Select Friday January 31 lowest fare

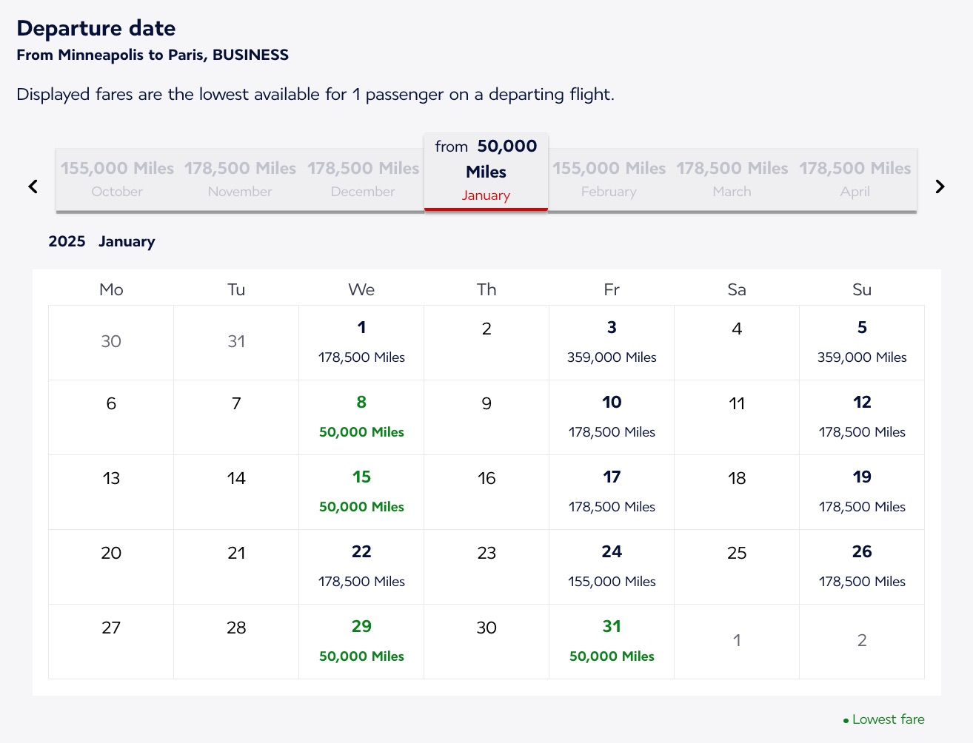612,642
